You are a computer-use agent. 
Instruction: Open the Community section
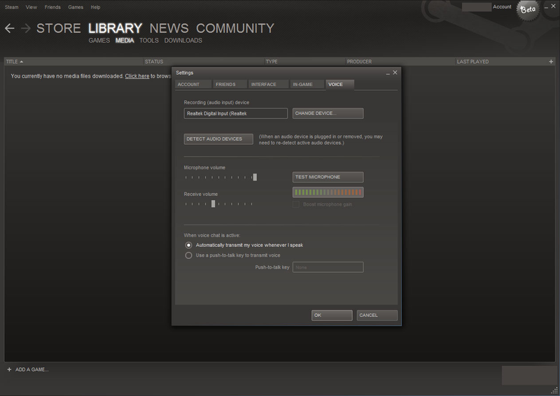coord(235,28)
